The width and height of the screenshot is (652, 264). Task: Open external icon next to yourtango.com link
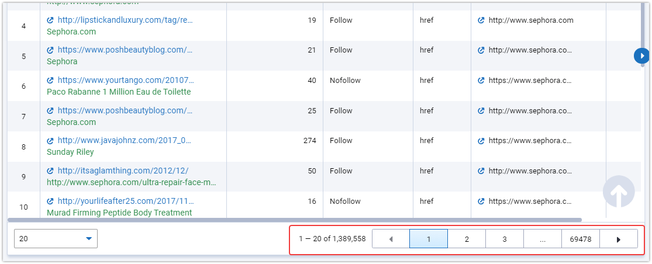(50, 81)
